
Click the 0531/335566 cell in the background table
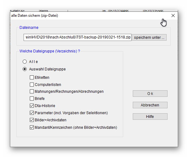tap(154, 11)
